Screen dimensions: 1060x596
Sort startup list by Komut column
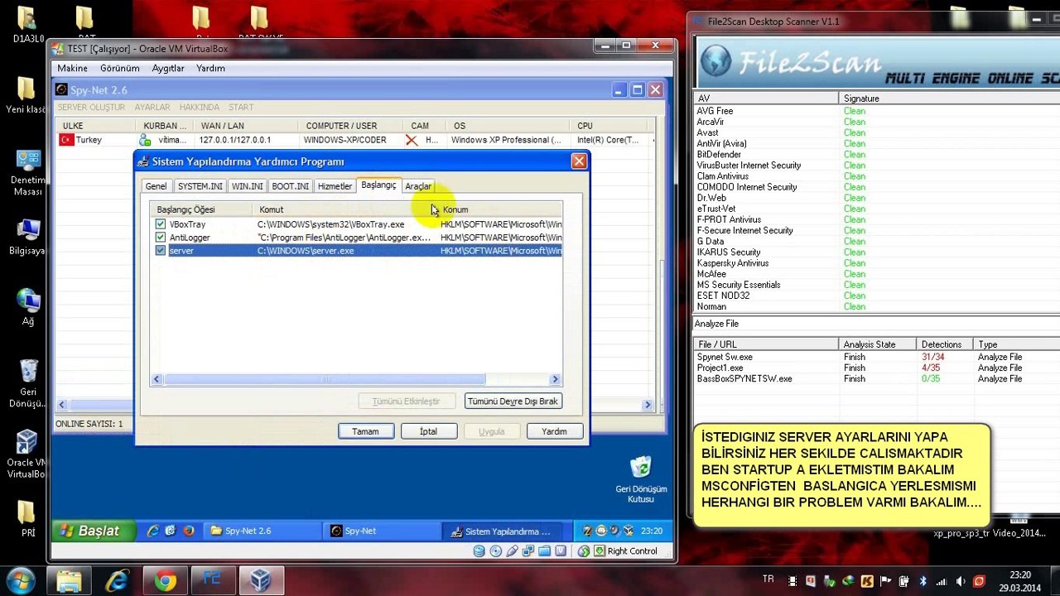pos(345,209)
